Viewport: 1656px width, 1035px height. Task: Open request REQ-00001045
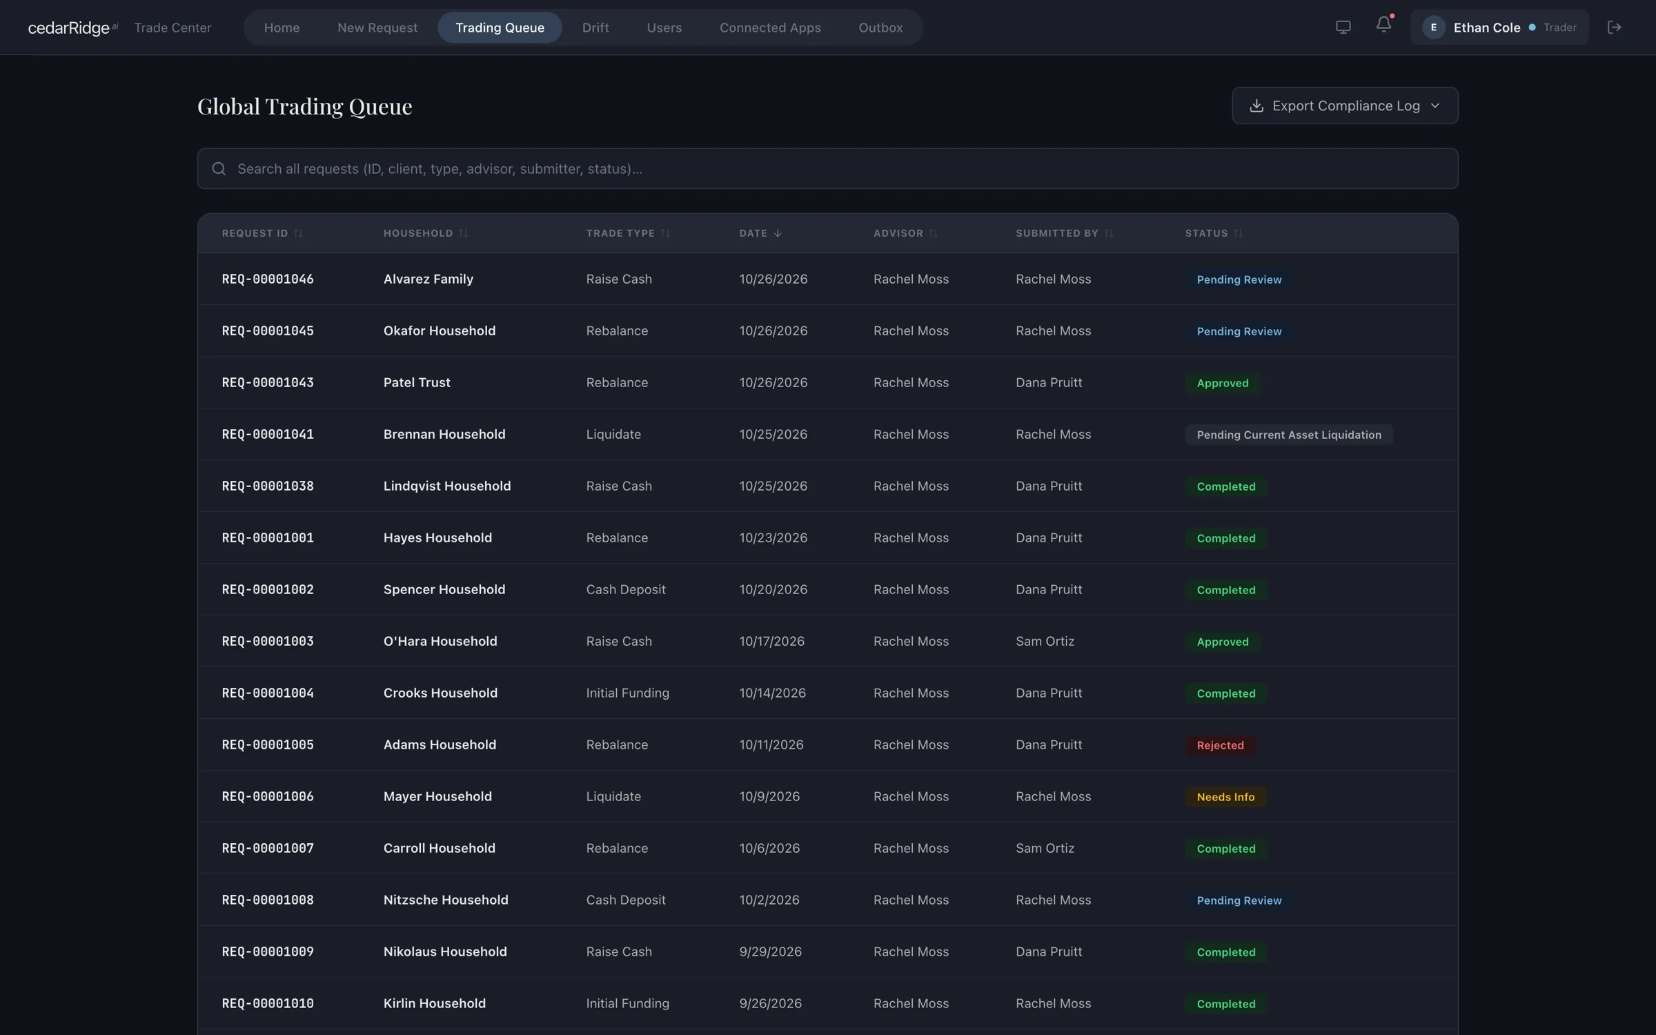click(x=268, y=331)
